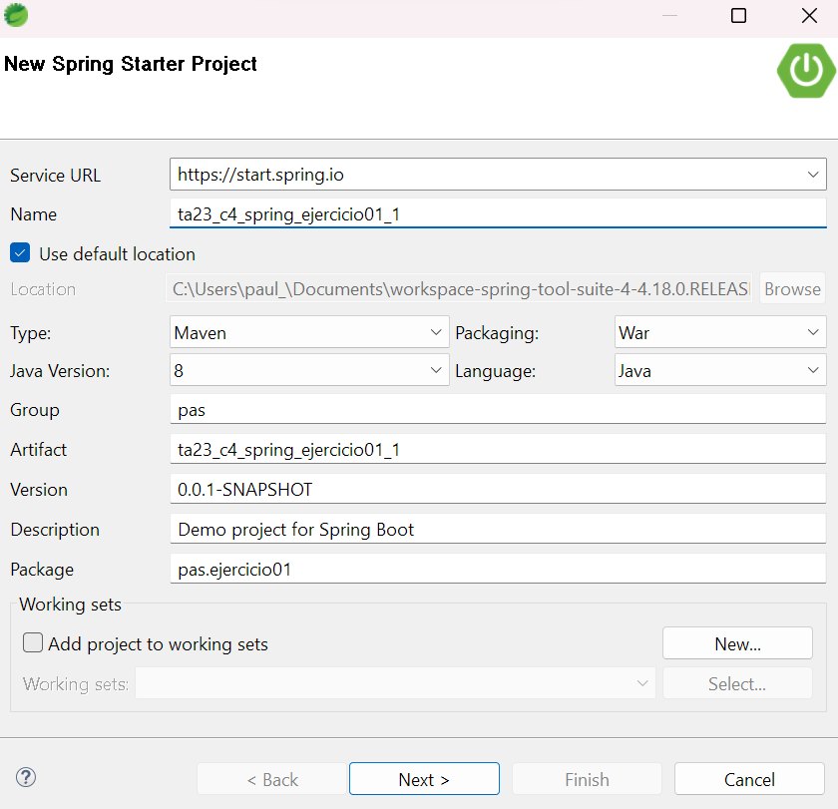Cancel the new project wizard
The width and height of the screenshot is (838, 809).
[749, 778]
